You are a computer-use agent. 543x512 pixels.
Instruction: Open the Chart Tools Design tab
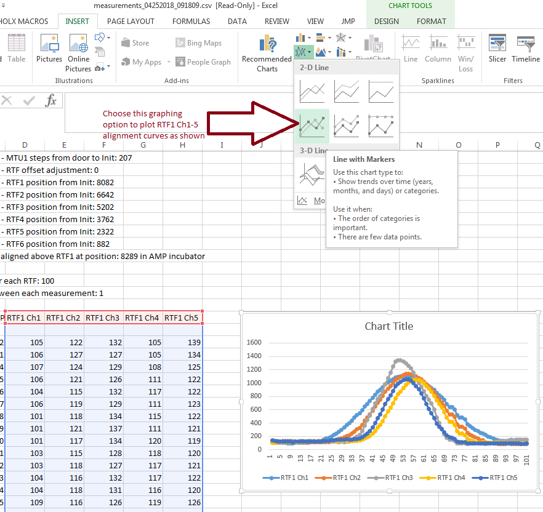[x=386, y=21]
